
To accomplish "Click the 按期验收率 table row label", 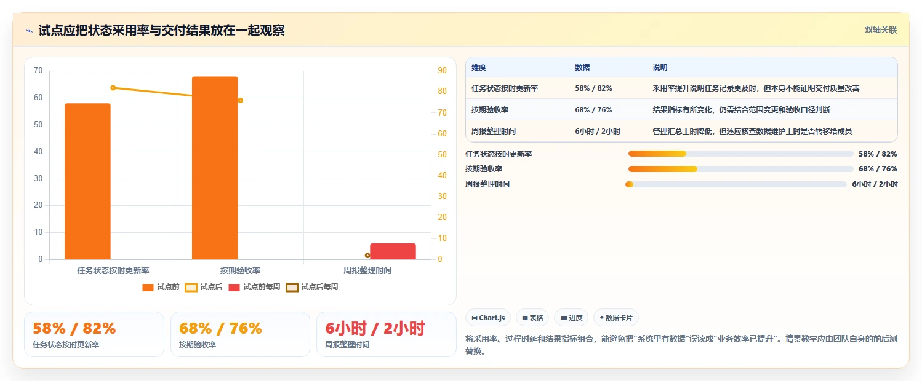I will [490, 110].
